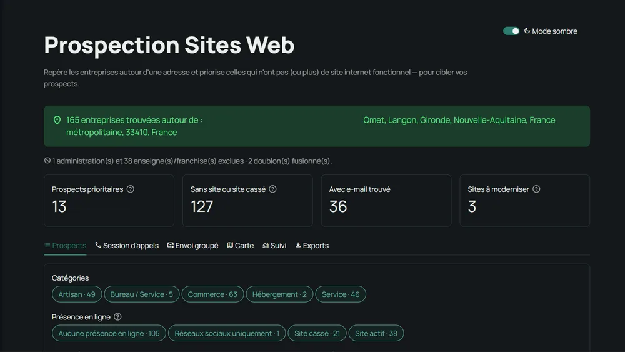Screen dimensions: 625x352
Task: Open the Exports tab
Action: point(312,246)
